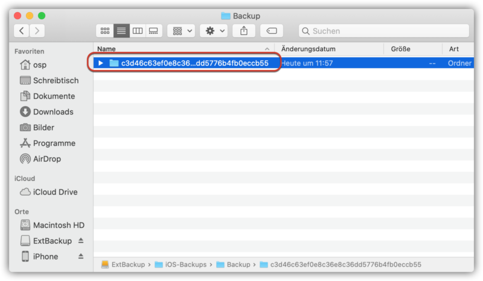Click iOS-Backups in the path bar

tap(181, 265)
